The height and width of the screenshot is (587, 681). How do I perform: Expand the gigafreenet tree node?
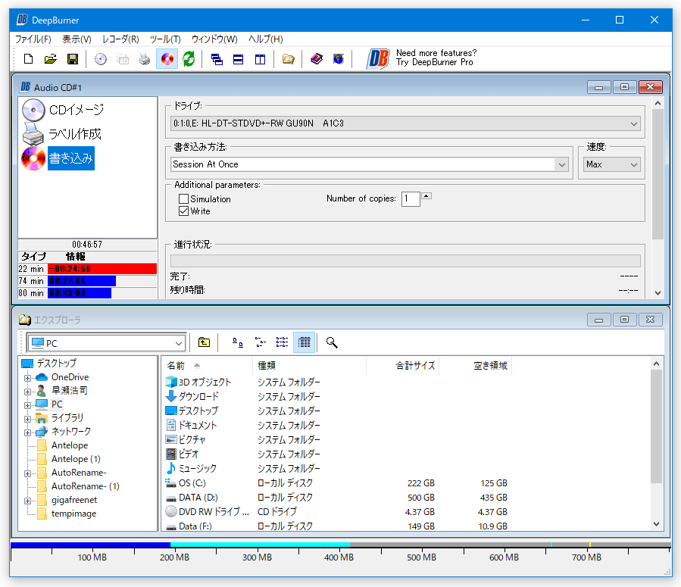[x=27, y=501]
